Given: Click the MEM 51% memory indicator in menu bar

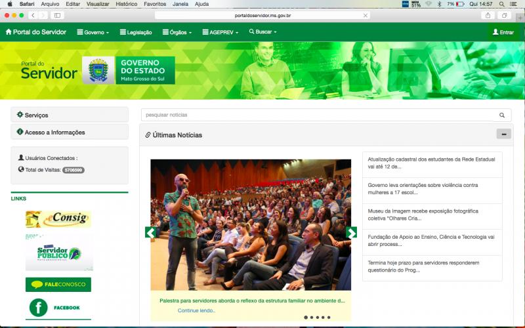Looking at the screenshot, I should coord(415,4).
